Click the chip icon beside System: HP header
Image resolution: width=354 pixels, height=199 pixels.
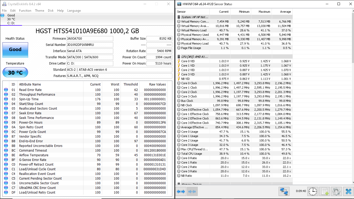point(179,17)
